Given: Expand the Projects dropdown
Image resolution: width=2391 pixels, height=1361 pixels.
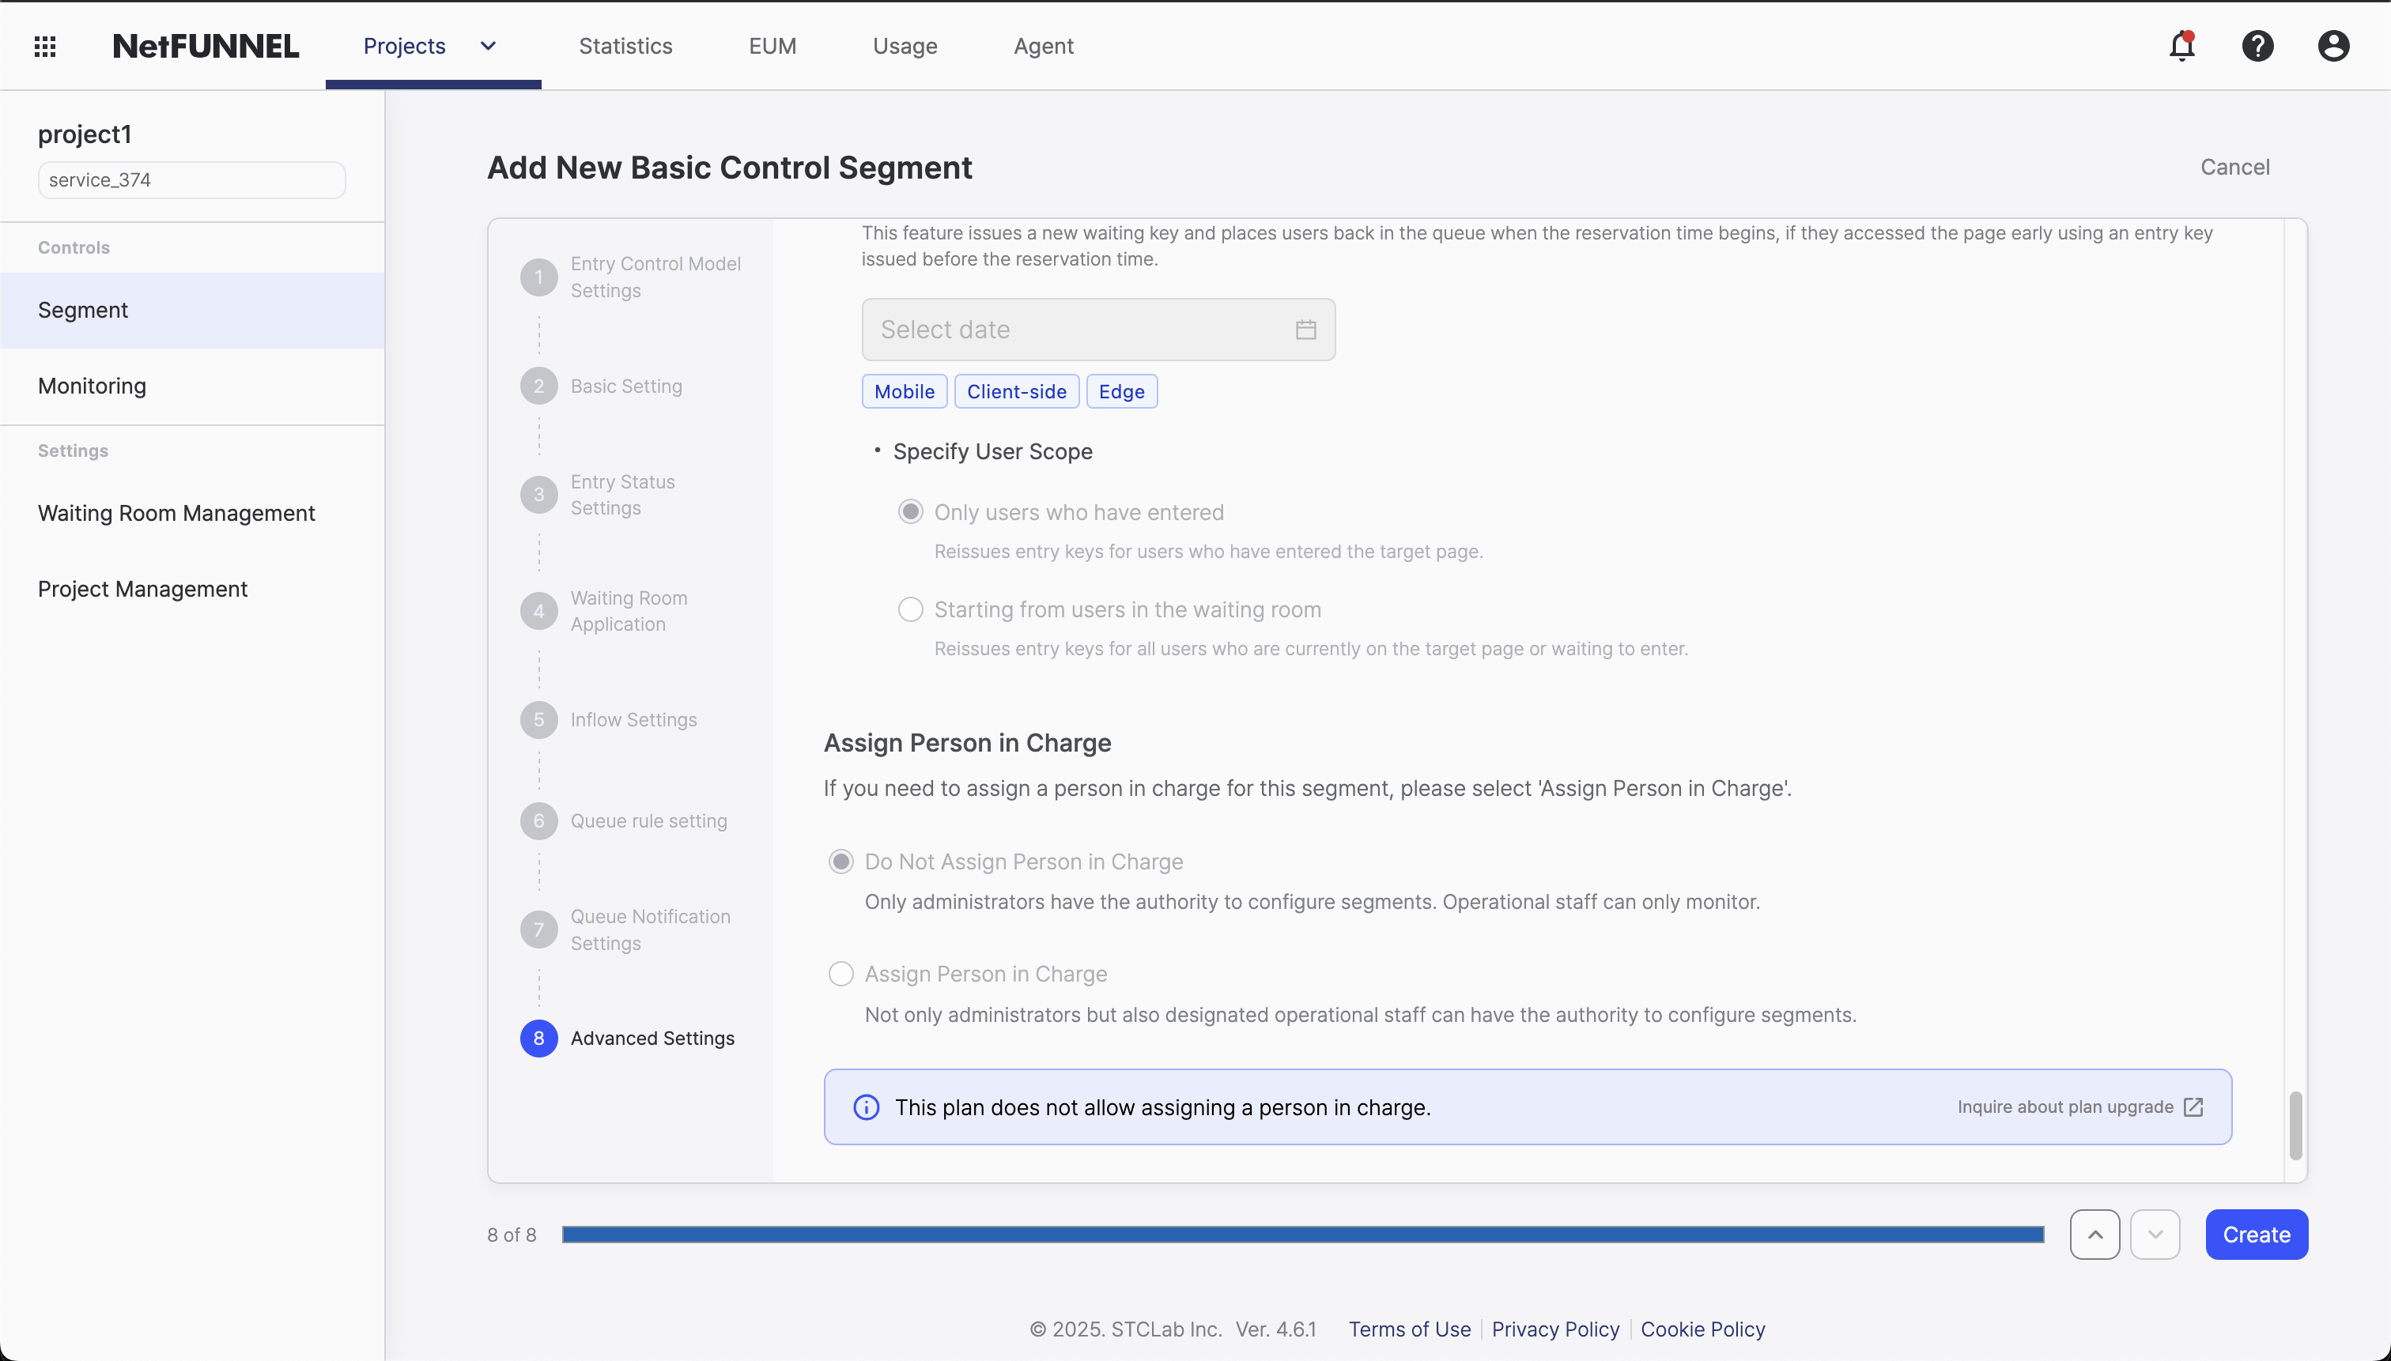Looking at the screenshot, I should 487,45.
